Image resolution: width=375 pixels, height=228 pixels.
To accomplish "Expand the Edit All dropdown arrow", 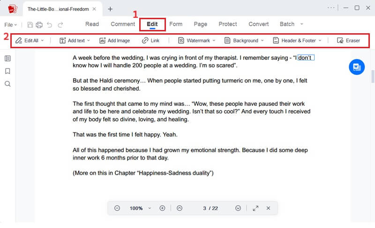I will (x=42, y=41).
